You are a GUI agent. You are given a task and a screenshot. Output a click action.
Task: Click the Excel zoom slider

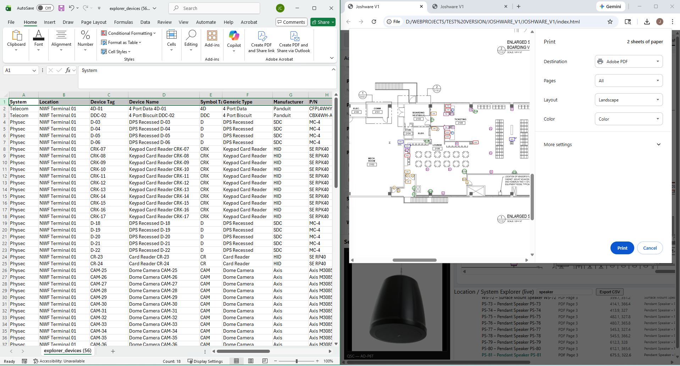[x=297, y=361]
